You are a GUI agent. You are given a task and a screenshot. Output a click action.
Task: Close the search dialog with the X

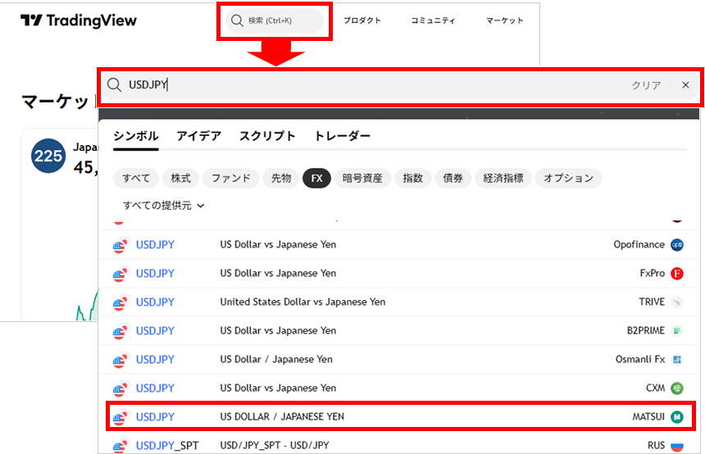[x=685, y=85]
